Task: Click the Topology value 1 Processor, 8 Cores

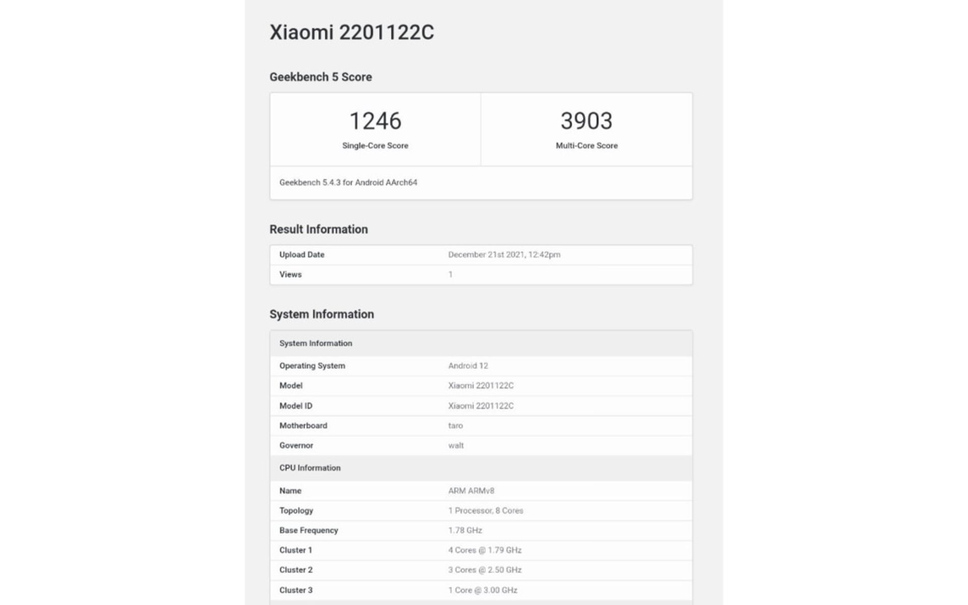Action: (486, 511)
